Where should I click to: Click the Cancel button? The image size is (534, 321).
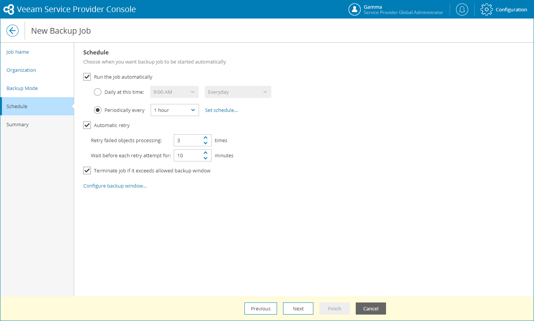371,309
